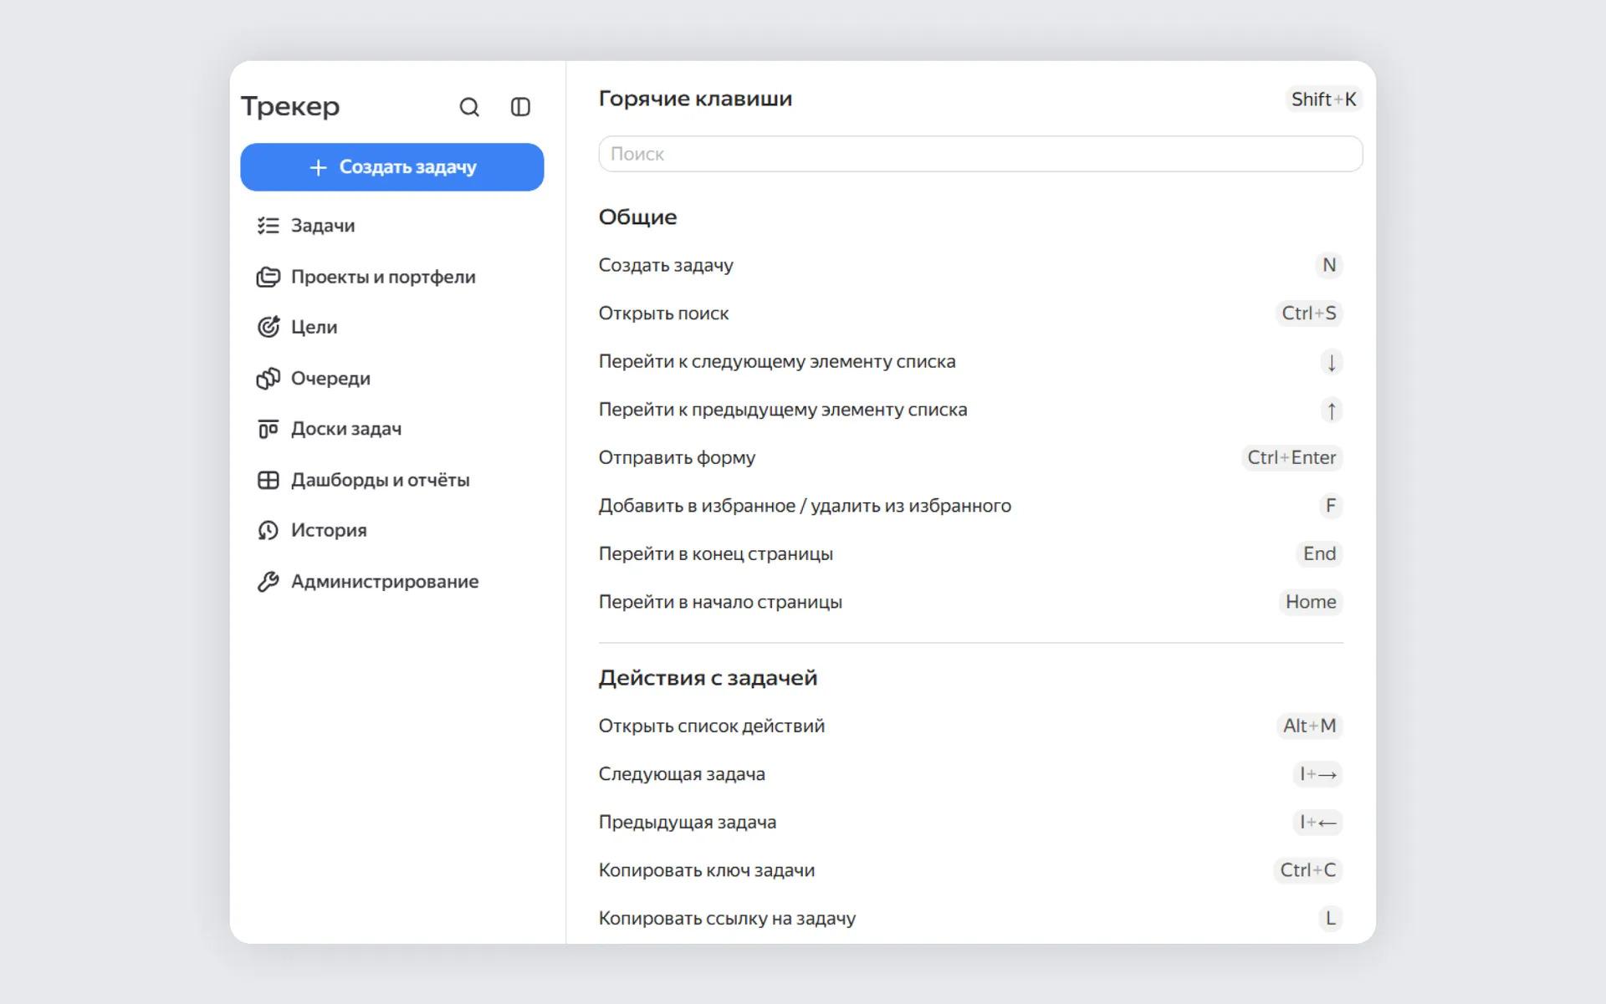Image resolution: width=1606 pixels, height=1004 pixels.
Task: Open the Задачи menu item
Action: (323, 226)
